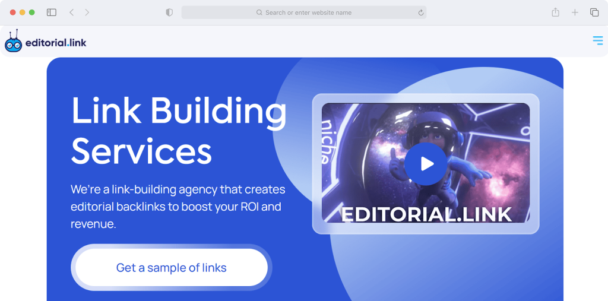Click the link-building agency description paragraph

[x=178, y=207]
